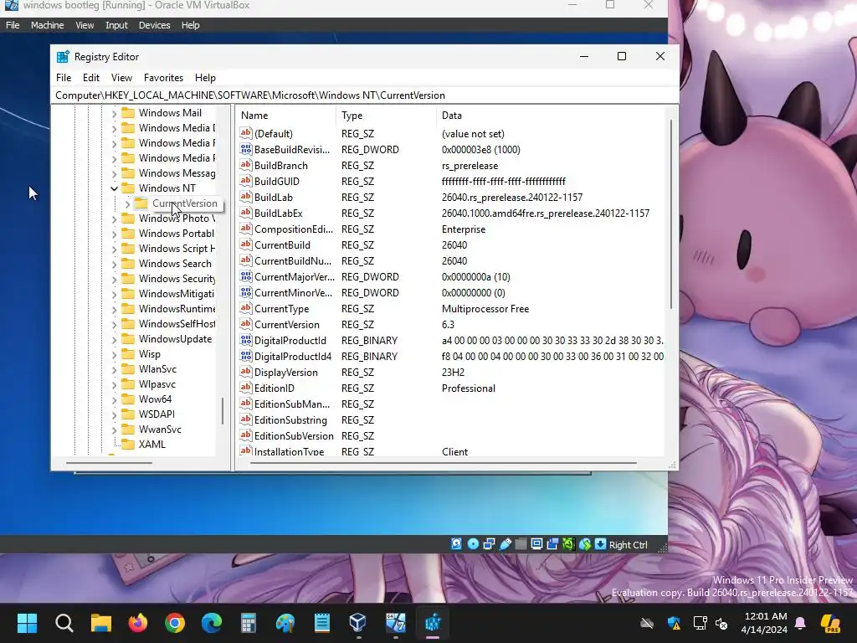Expand the Windows Search key
Image resolution: width=857 pixels, height=643 pixels.
pyautogui.click(x=114, y=264)
